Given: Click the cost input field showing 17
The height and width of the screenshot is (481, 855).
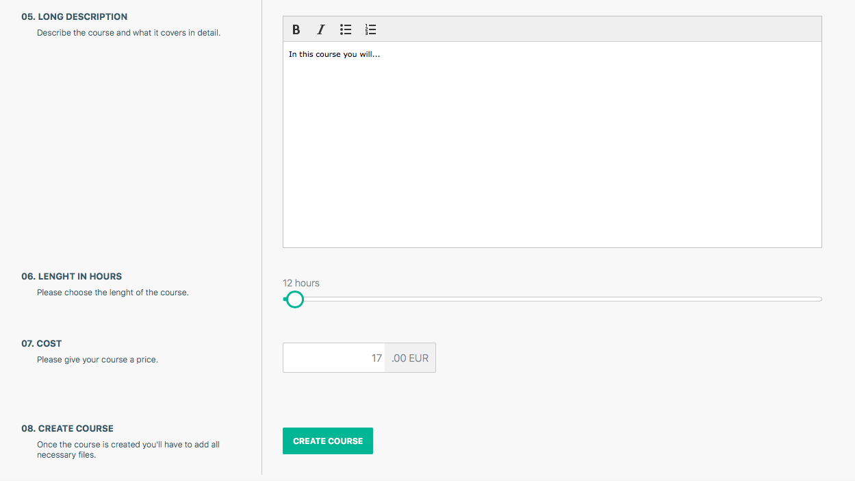Looking at the screenshot, I should point(334,358).
